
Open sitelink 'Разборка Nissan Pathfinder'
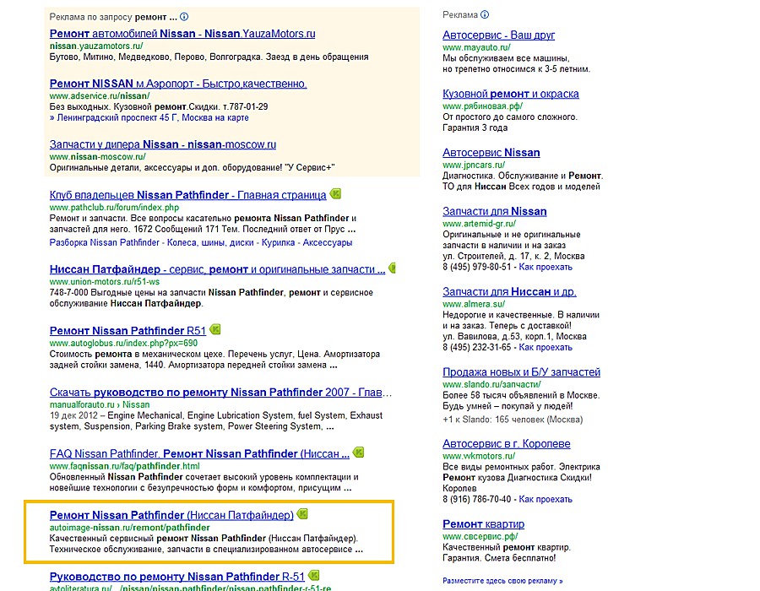pyautogui.click(x=104, y=242)
